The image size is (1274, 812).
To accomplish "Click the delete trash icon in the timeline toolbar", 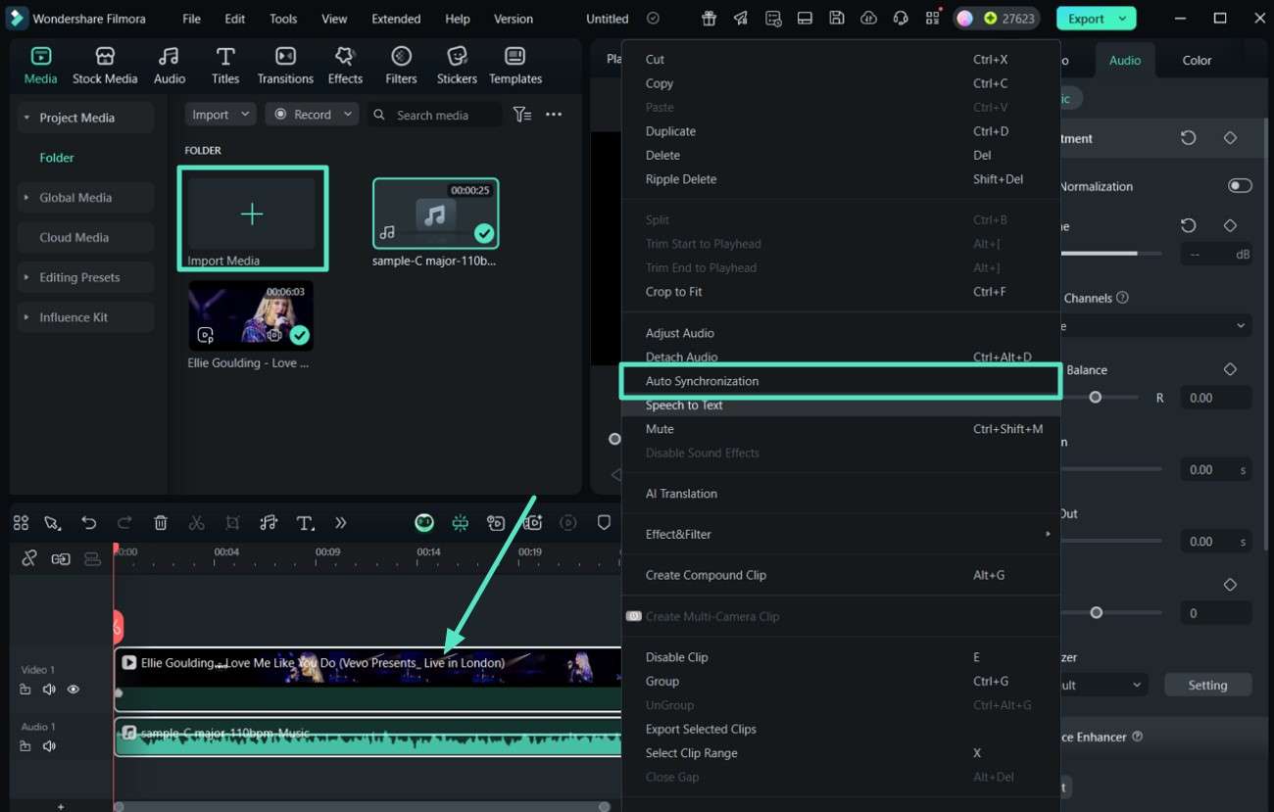I will 161,523.
